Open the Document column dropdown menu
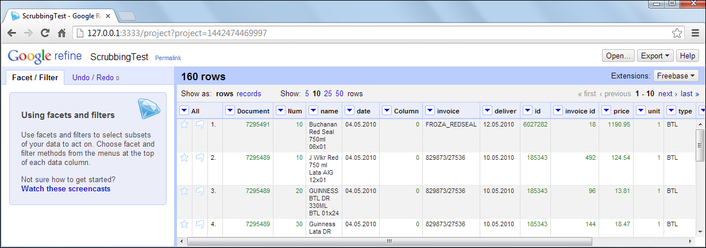 (x=230, y=111)
